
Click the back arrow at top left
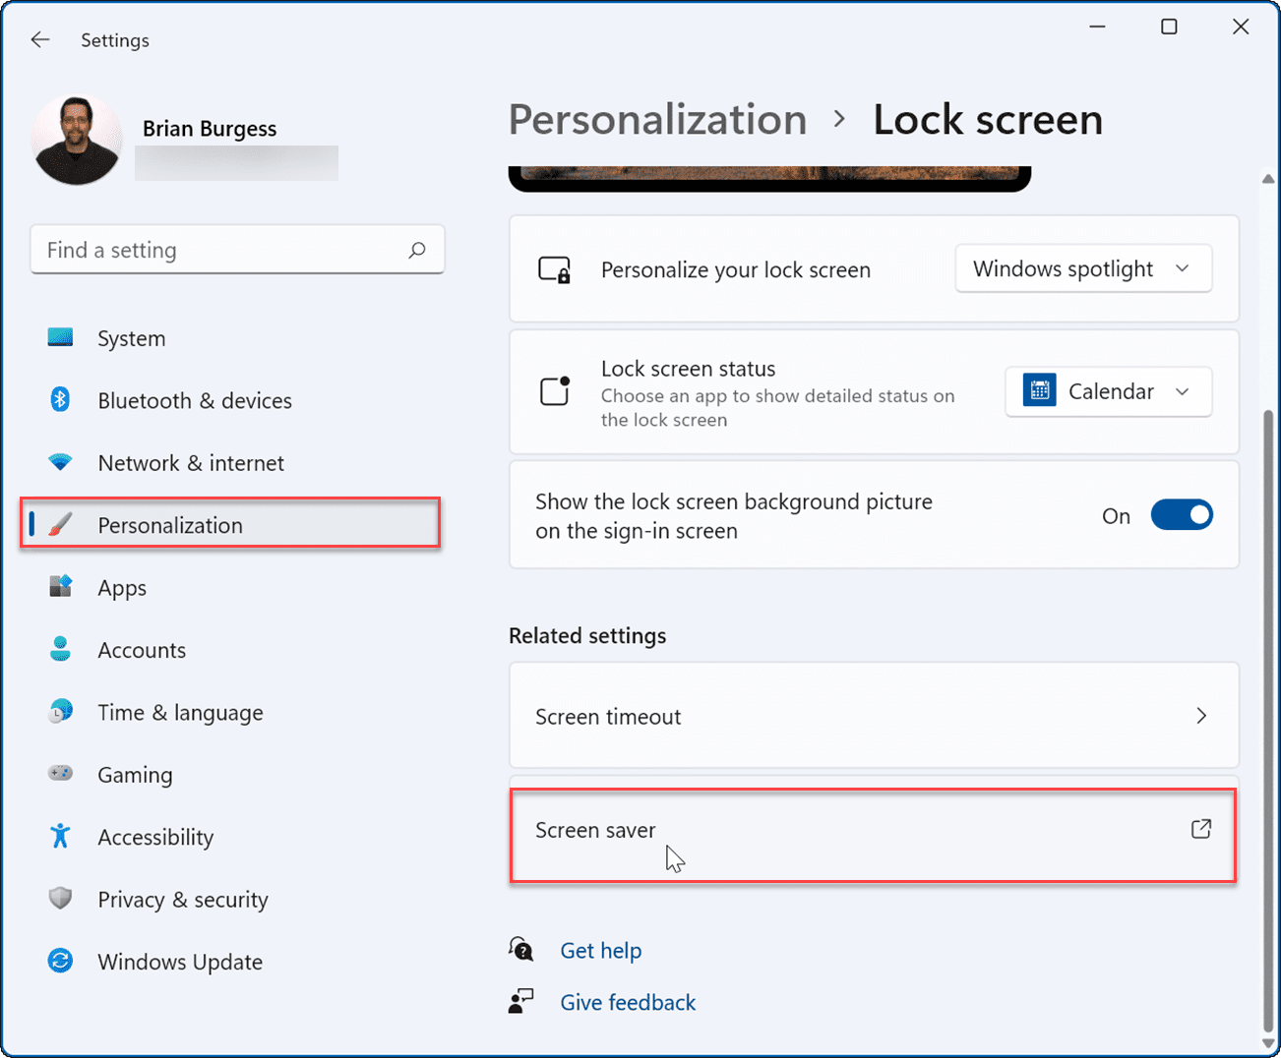39,39
